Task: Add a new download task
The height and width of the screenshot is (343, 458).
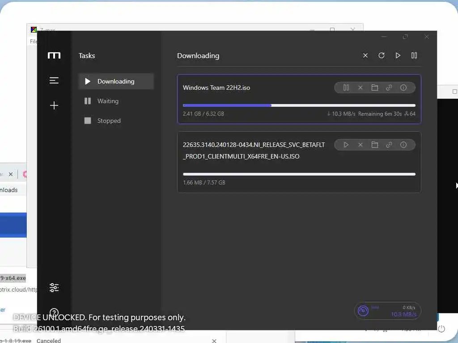Action: [54, 105]
